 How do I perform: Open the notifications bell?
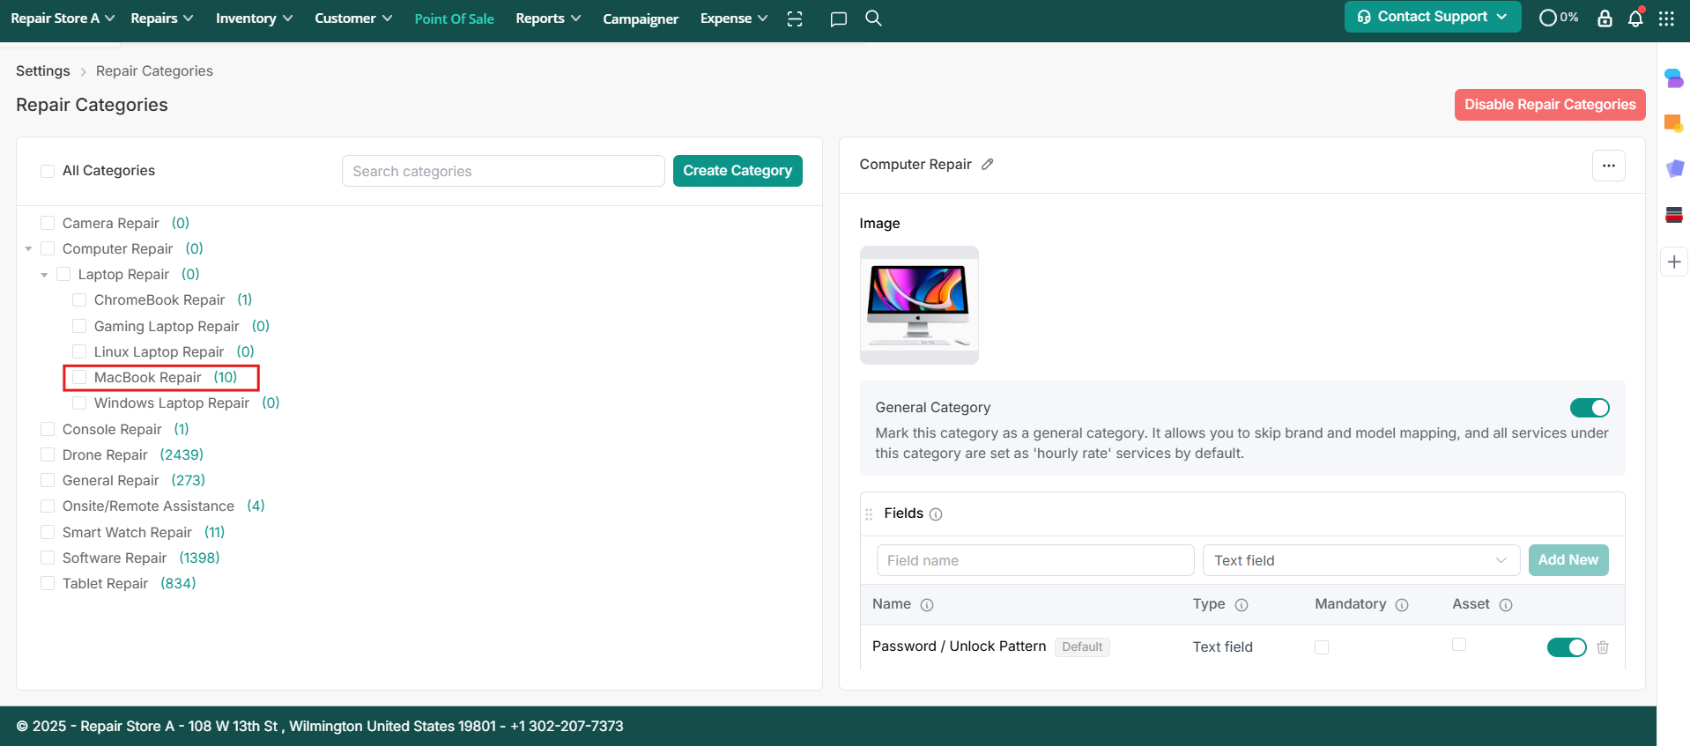tap(1635, 18)
